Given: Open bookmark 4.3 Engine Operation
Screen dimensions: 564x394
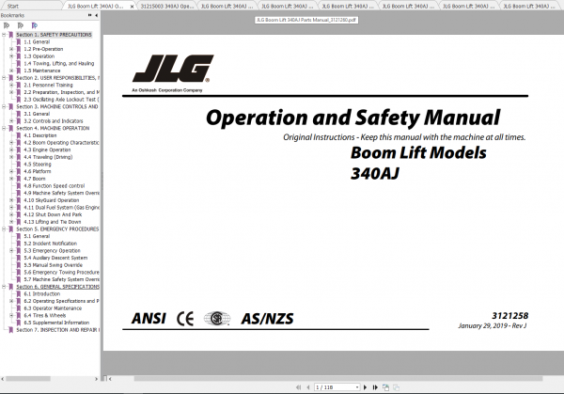Looking at the screenshot, I should pyautogui.click(x=47, y=150).
